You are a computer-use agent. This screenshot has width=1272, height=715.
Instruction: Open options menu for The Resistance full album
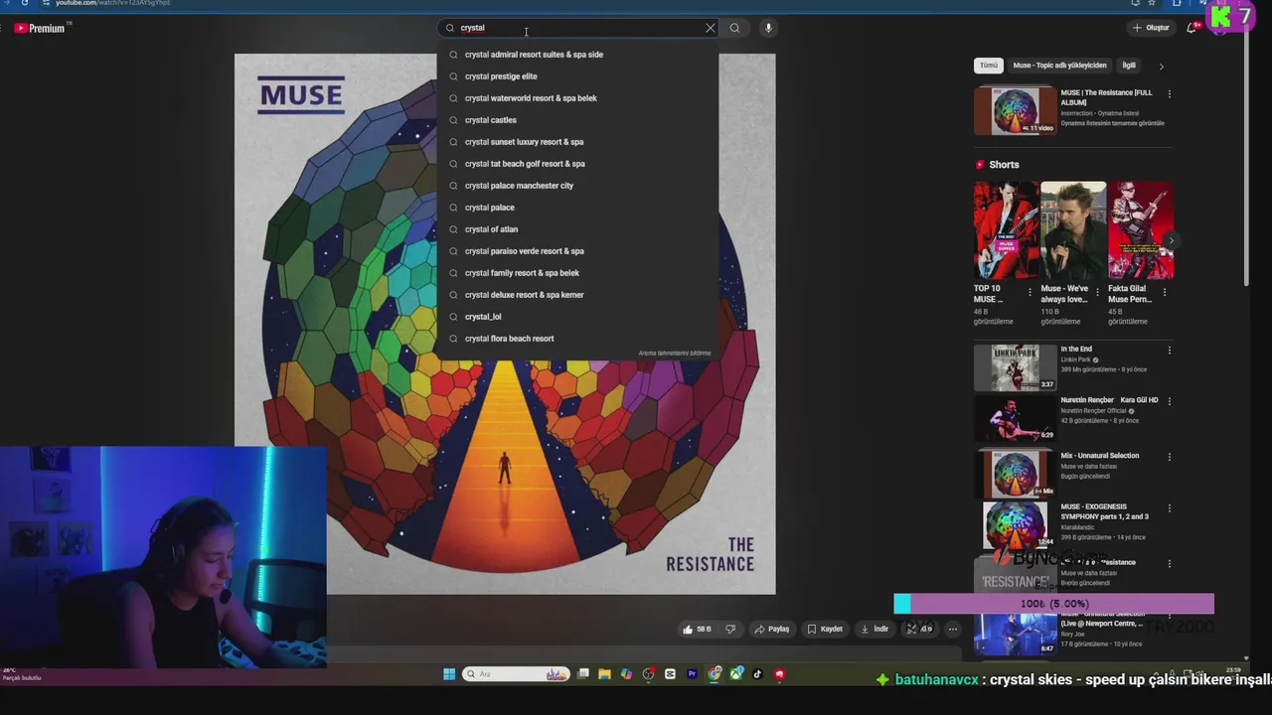[1169, 94]
